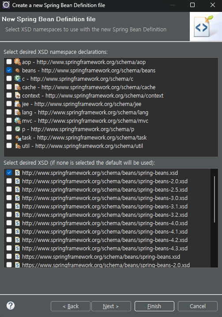Select the spring-beans-2.5.xsd URL text
The height and width of the screenshot is (317, 222).
105,190
